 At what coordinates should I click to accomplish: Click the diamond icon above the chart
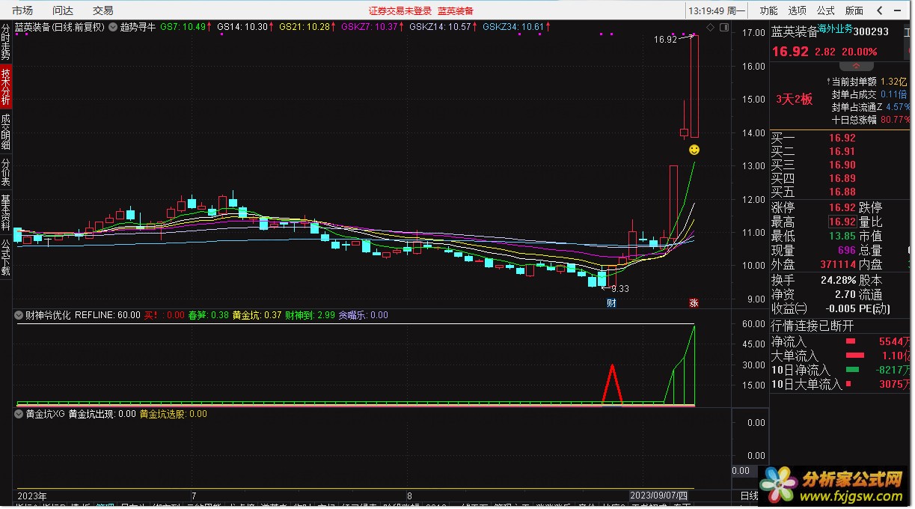(x=711, y=27)
